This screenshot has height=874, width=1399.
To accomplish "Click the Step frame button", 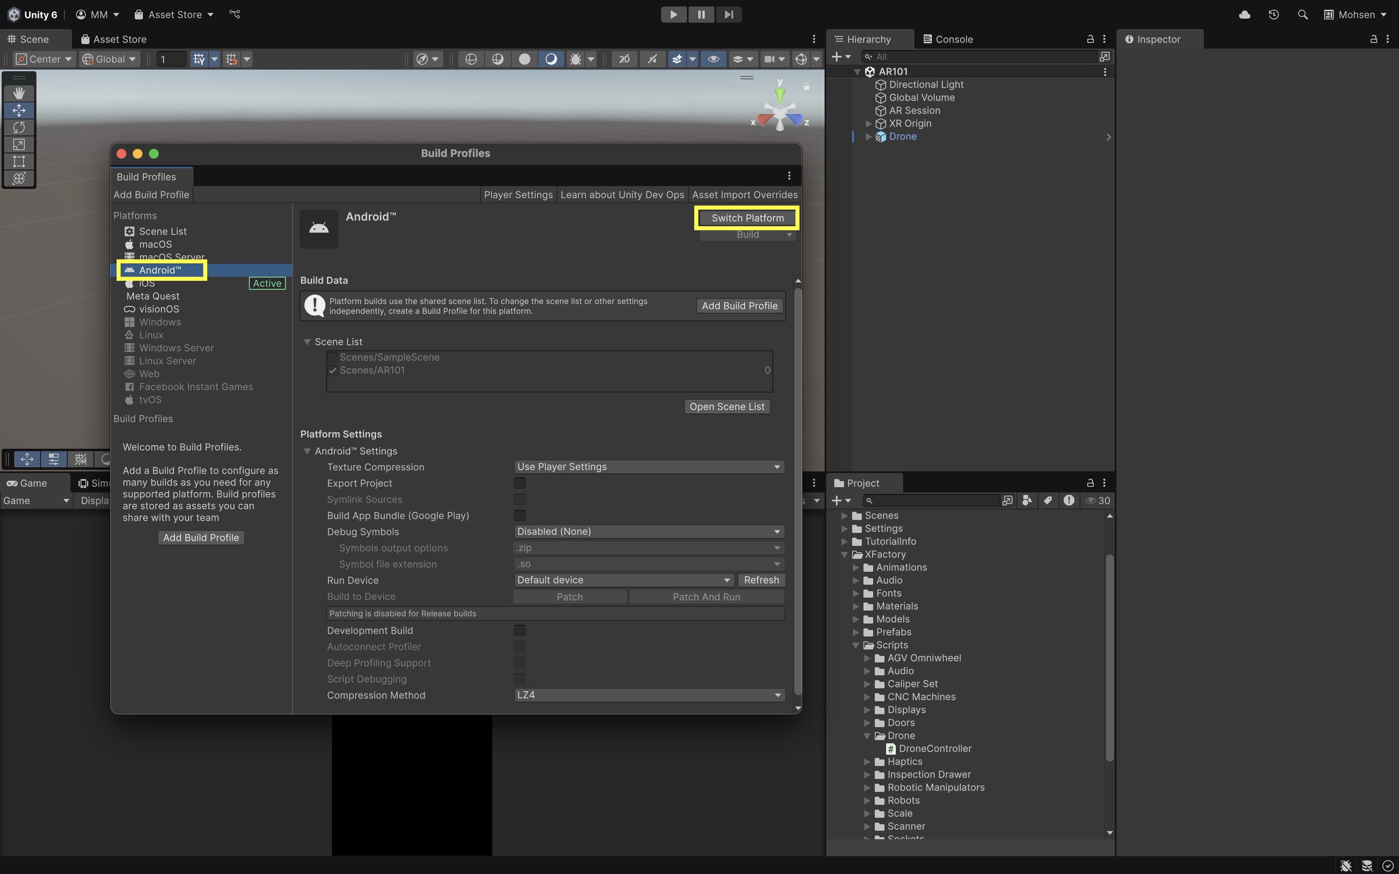I will (x=728, y=15).
